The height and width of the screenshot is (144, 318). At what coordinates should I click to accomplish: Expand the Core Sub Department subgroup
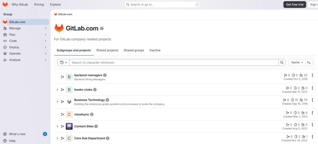57,138
